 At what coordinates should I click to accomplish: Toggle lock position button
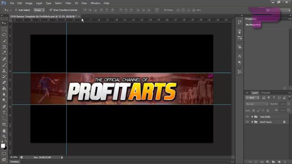pyautogui.click(x=263, y=110)
